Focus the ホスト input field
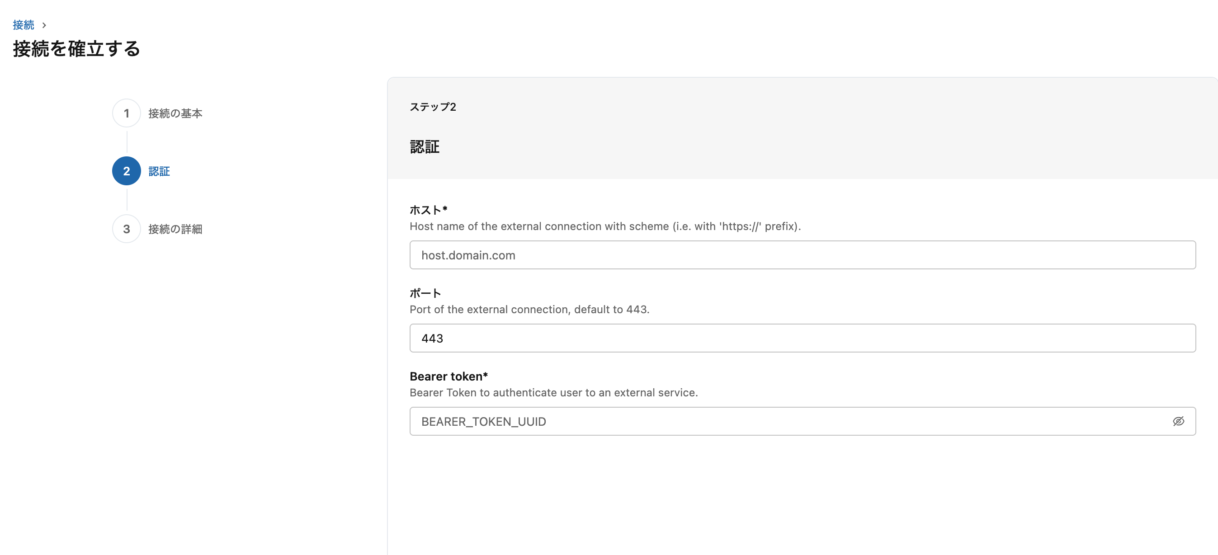 point(802,255)
